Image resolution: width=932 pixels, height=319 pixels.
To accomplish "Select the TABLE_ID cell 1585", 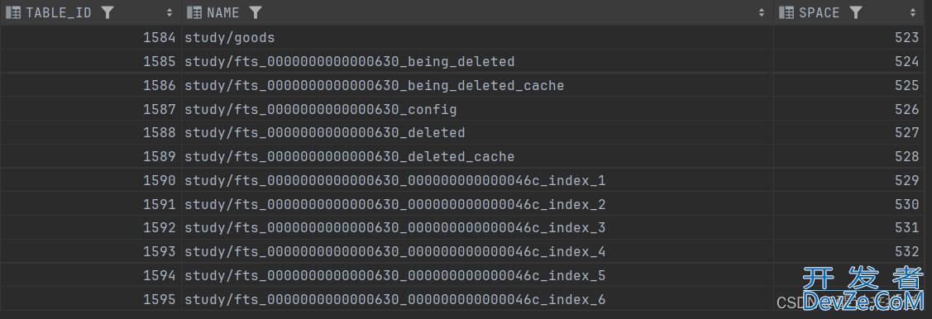I will 90,62.
